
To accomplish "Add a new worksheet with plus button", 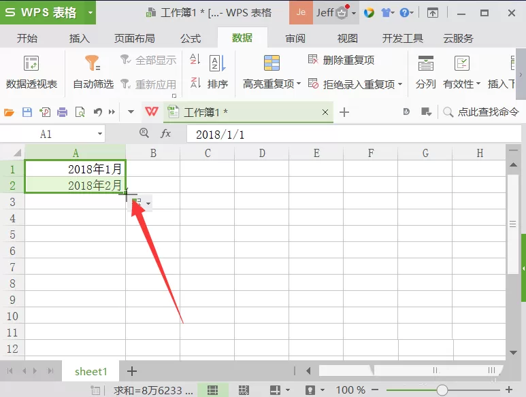I will pyautogui.click(x=132, y=371).
